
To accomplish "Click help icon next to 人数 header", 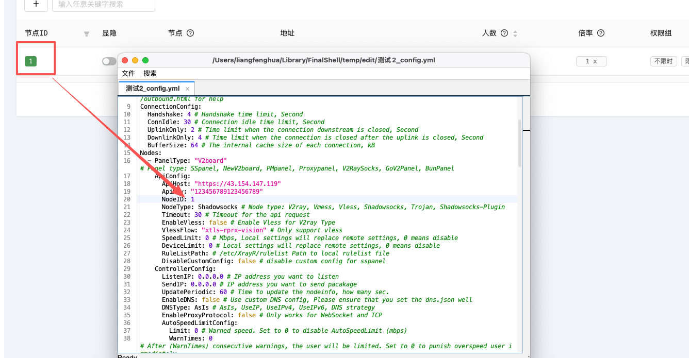I will (504, 33).
